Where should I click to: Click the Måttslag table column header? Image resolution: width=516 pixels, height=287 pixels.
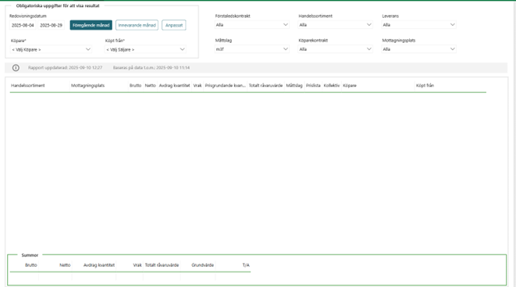294,86
